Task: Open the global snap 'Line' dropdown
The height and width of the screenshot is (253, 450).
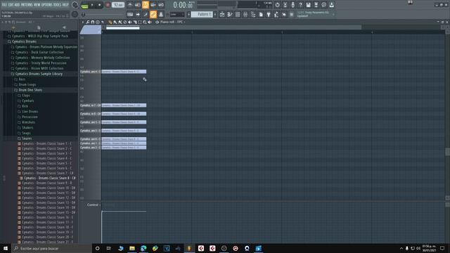Action: click(177, 14)
